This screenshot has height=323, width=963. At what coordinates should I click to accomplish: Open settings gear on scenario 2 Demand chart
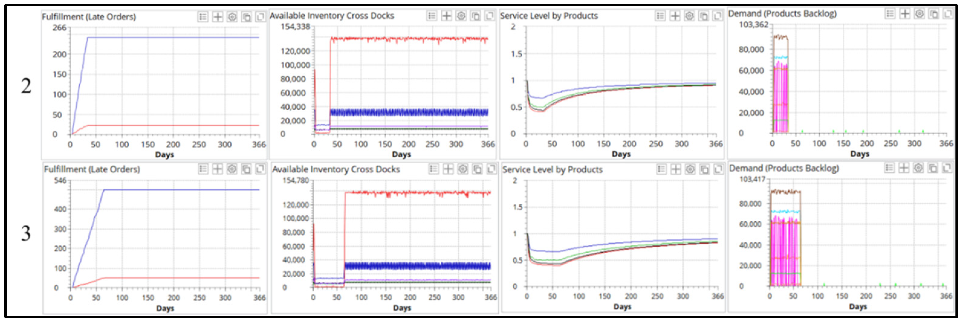pos(919,14)
